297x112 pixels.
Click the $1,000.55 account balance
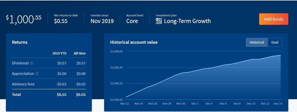point(24,19)
